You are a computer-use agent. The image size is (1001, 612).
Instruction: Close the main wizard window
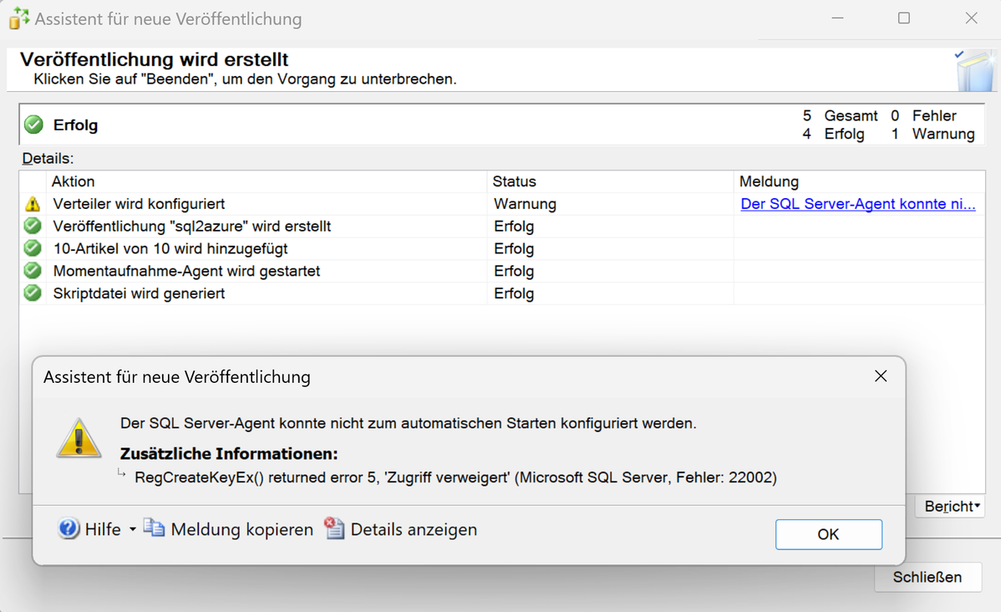[x=971, y=18]
